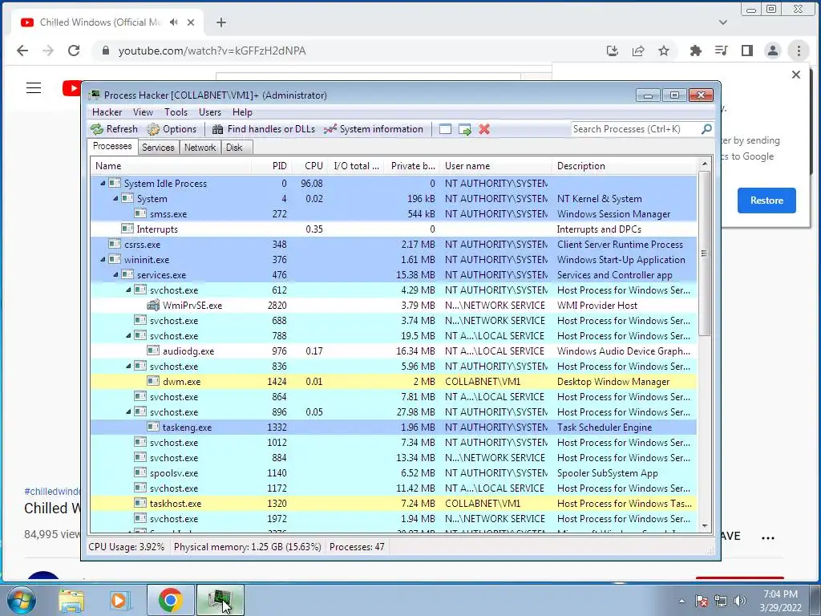This screenshot has height=616, width=821.
Task: Collapse the wininit.exe tree node
Action: tap(103, 259)
